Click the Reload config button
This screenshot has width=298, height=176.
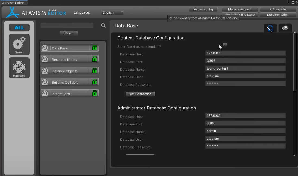(203, 9)
